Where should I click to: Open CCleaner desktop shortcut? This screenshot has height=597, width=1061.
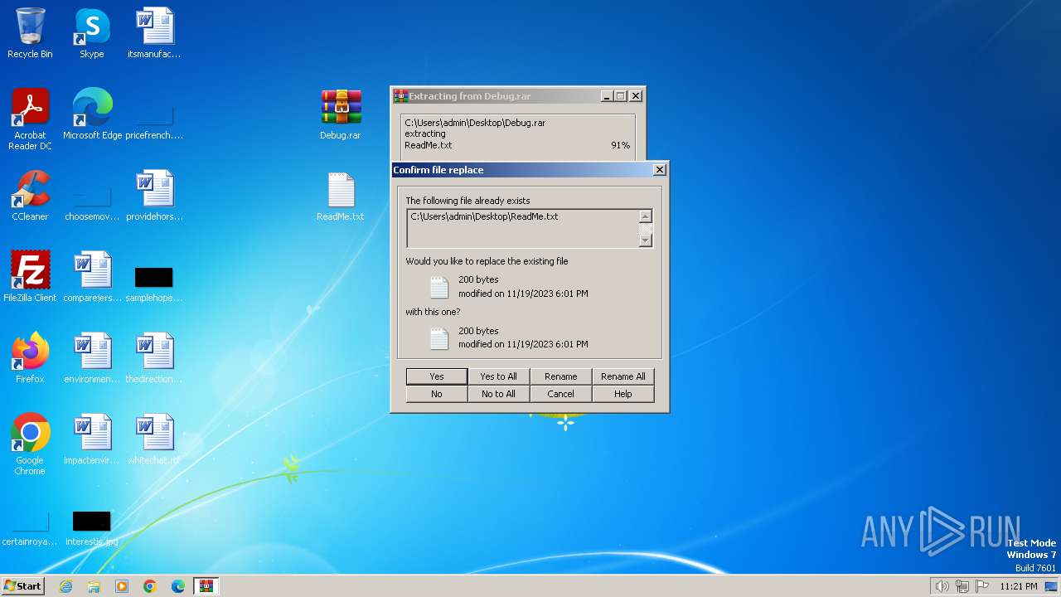click(30, 196)
